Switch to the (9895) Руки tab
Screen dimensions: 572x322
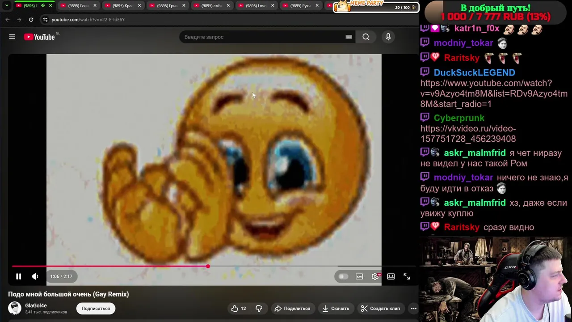pos(300,6)
